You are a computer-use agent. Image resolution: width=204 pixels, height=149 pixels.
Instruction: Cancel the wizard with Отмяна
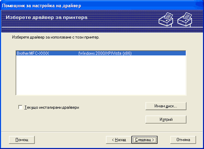pos(183,140)
